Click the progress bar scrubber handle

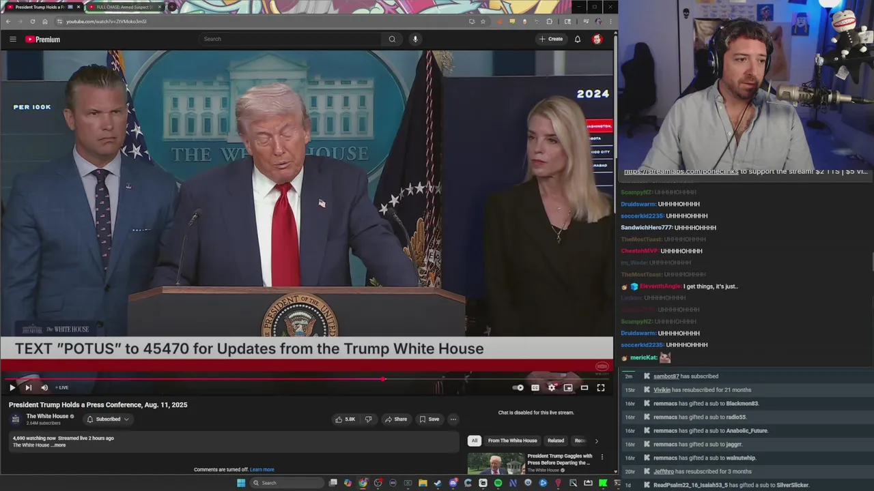(383, 378)
